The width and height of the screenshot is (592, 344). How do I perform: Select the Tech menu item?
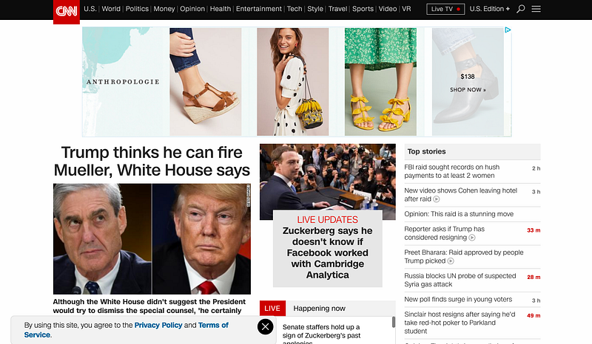295,9
